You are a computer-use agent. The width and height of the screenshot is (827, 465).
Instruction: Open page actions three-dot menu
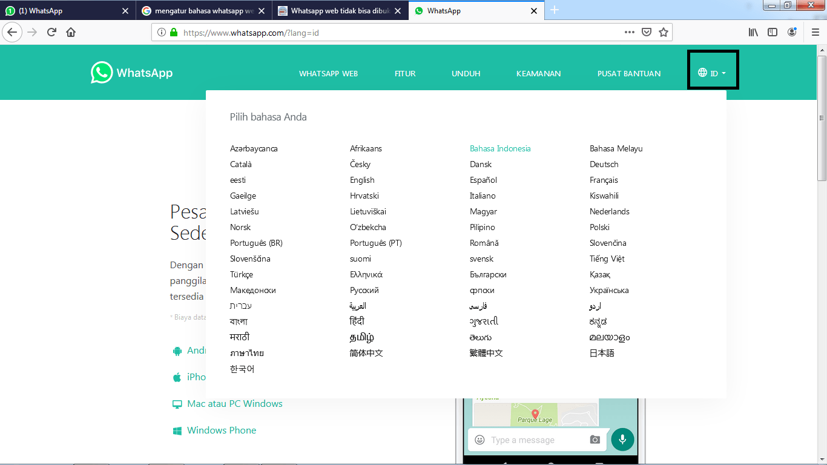(x=630, y=33)
